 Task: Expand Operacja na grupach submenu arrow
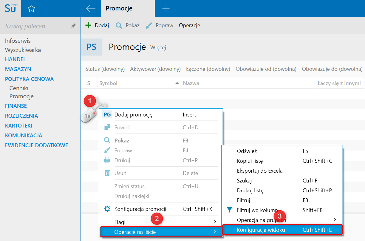(x=335, y=220)
